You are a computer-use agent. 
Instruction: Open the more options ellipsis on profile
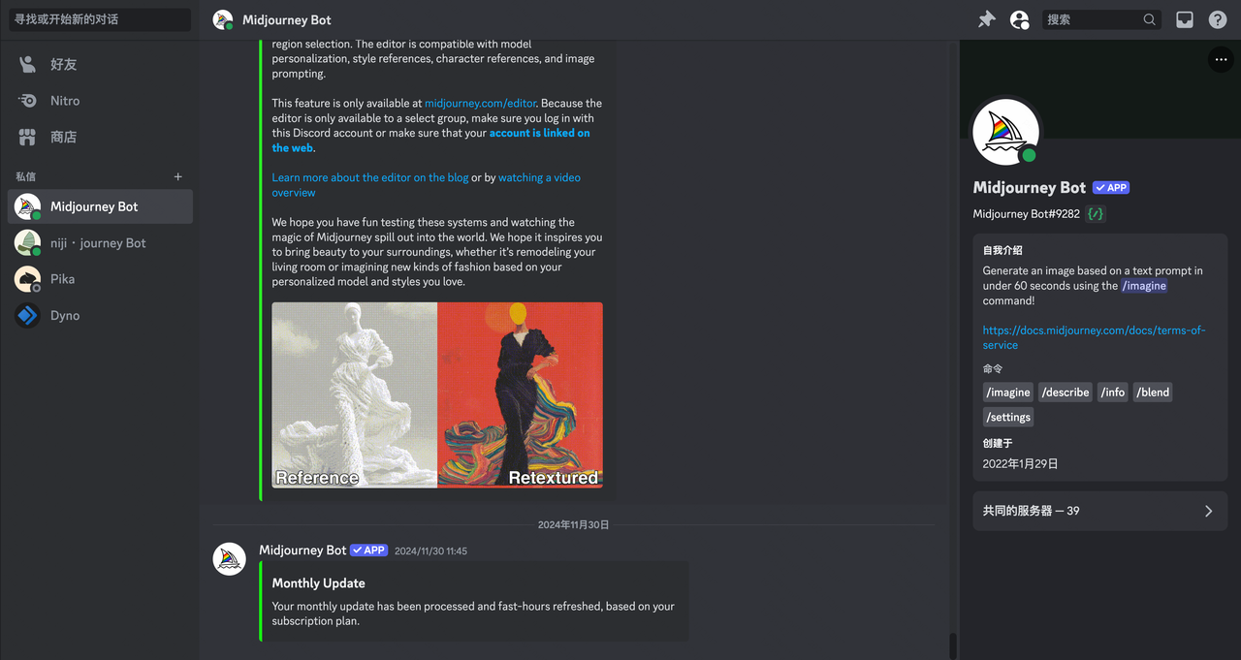click(1221, 60)
